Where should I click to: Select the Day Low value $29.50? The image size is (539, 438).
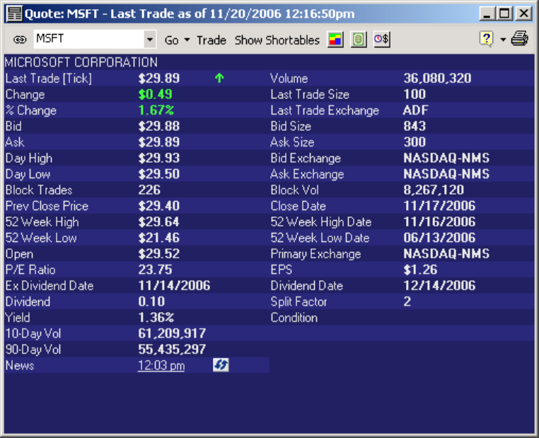click(x=159, y=174)
